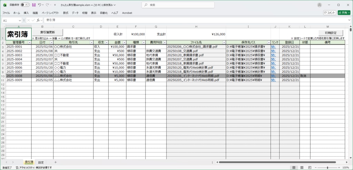Save the workbook with the floppy icon

(x=34, y=5)
